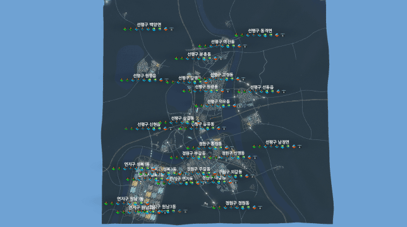Select the 선평구 일유동 district label
This screenshot has width=407, height=227.
click(203, 124)
